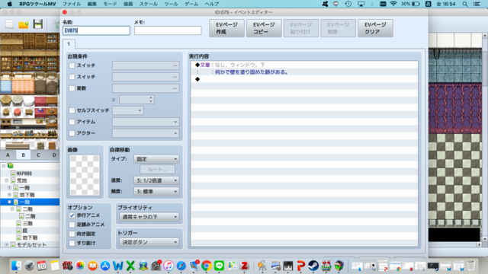
Task: Check the 足踏みアニメ option
Action: pyautogui.click(x=72, y=225)
